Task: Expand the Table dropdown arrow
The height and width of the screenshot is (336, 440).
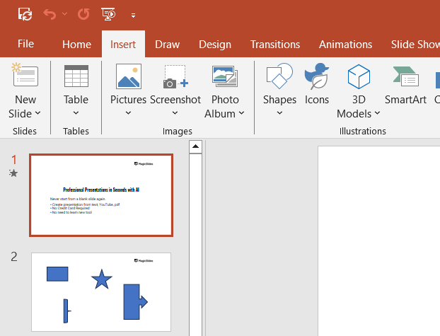Action: coord(76,113)
